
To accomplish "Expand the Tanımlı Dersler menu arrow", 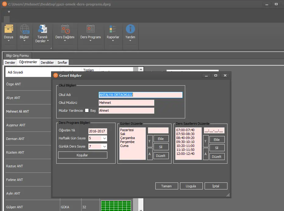I will (x=48, y=41).
